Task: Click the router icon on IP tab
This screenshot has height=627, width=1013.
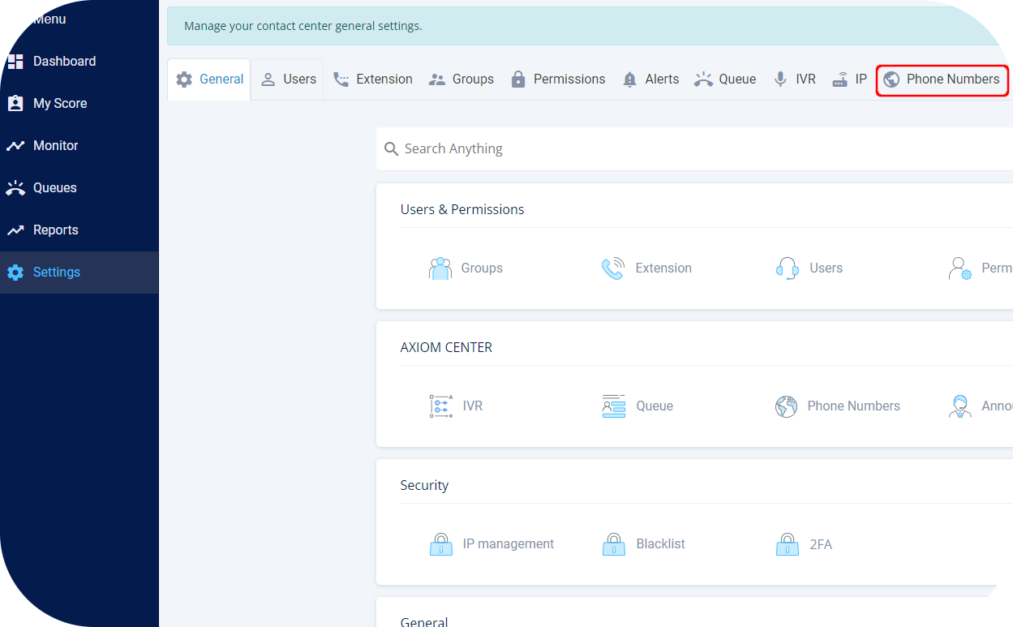Action: (x=840, y=79)
